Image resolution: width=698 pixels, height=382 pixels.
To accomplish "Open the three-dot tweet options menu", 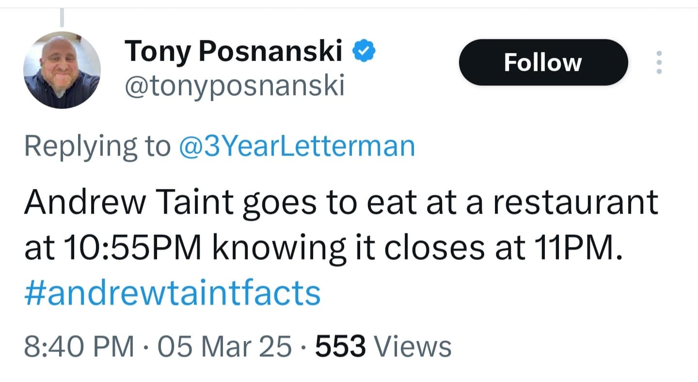I will pyautogui.click(x=659, y=62).
